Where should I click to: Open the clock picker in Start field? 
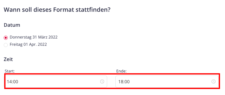click(x=102, y=81)
